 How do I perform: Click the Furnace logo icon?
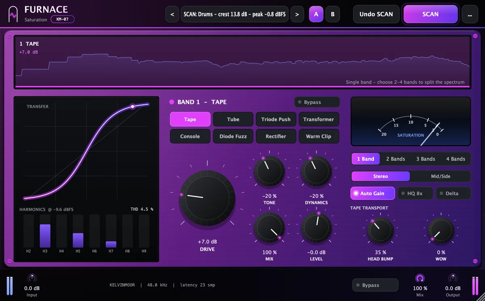point(14,14)
